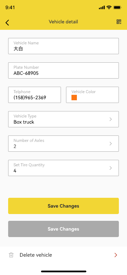This screenshot has height=275, width=127.
Task: Check the battery icon in status bar
Action: [118, 7]
